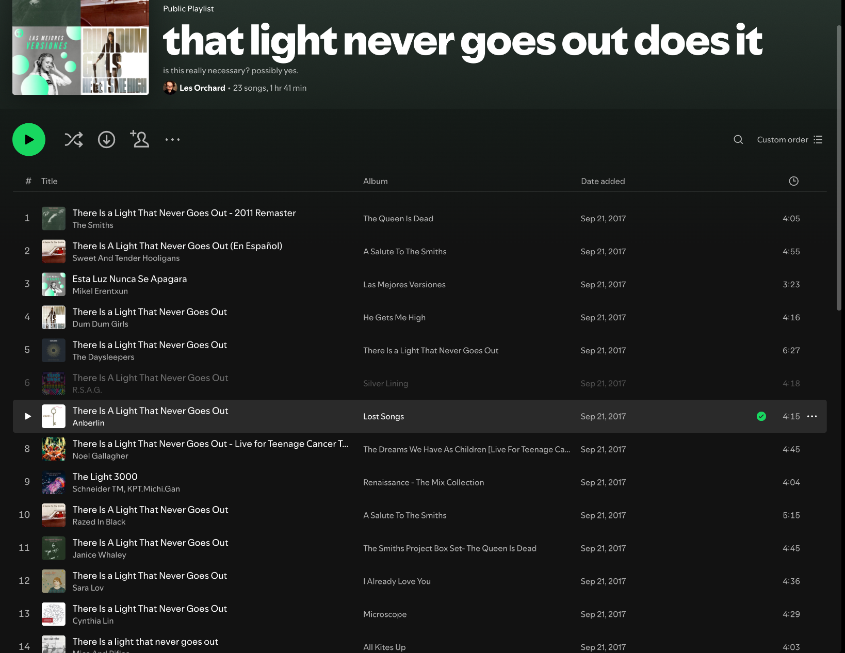Start playing the playlist with the green play button
Screen dimensions: 845x653
pos(29,139)
